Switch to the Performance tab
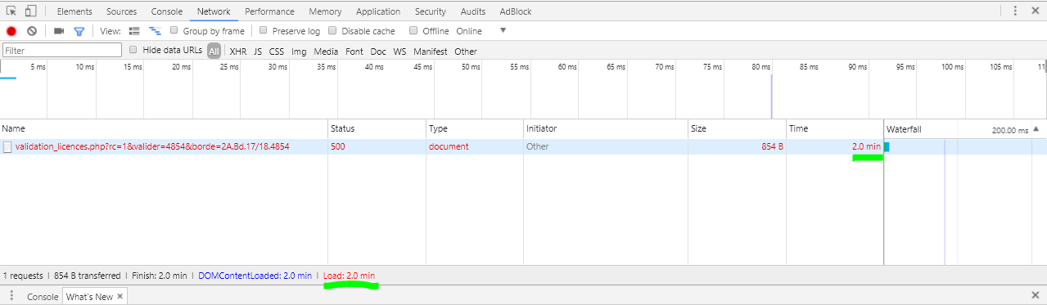The image size is (1047, 305). 269,11
